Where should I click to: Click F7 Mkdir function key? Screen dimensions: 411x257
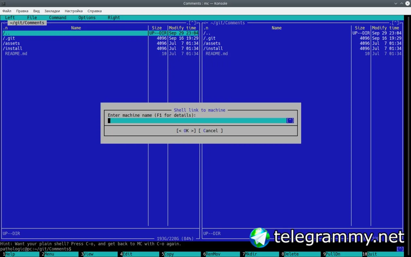261,254
